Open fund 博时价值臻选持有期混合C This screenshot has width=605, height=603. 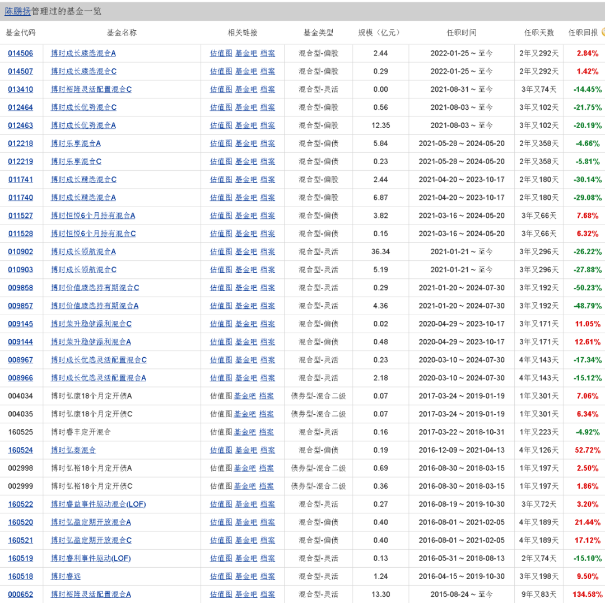tap(95, 288)
